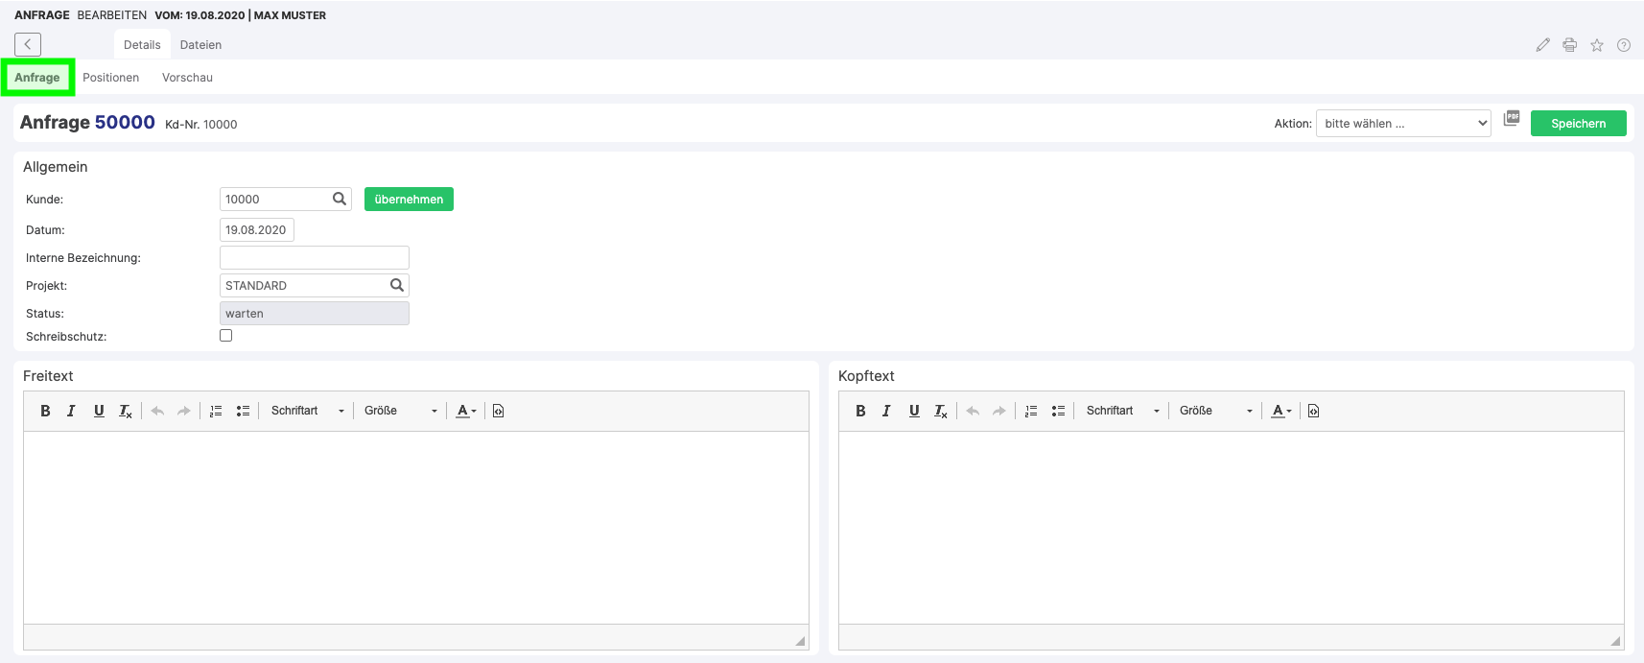Click the übernehmen button
Screen dimensions: 1644x663
409,199
